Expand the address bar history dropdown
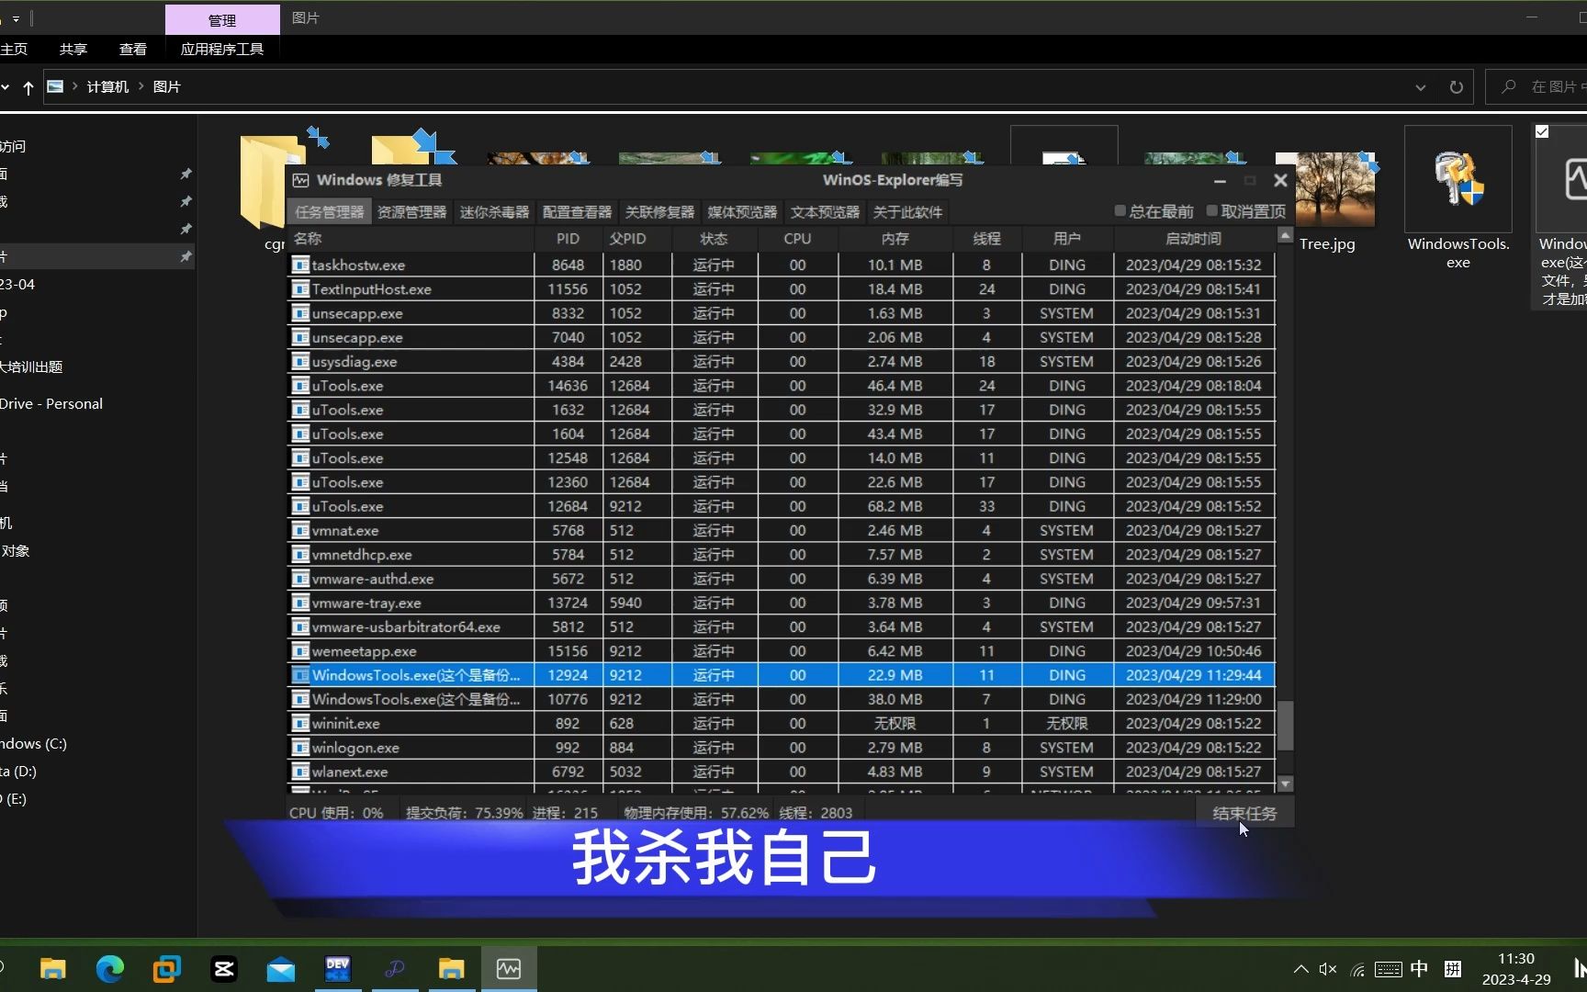The height and width of the screenshot is (992, 1587). (x=1421, y=87)
